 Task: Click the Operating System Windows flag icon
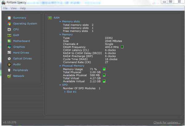click(x=9, y=24)
